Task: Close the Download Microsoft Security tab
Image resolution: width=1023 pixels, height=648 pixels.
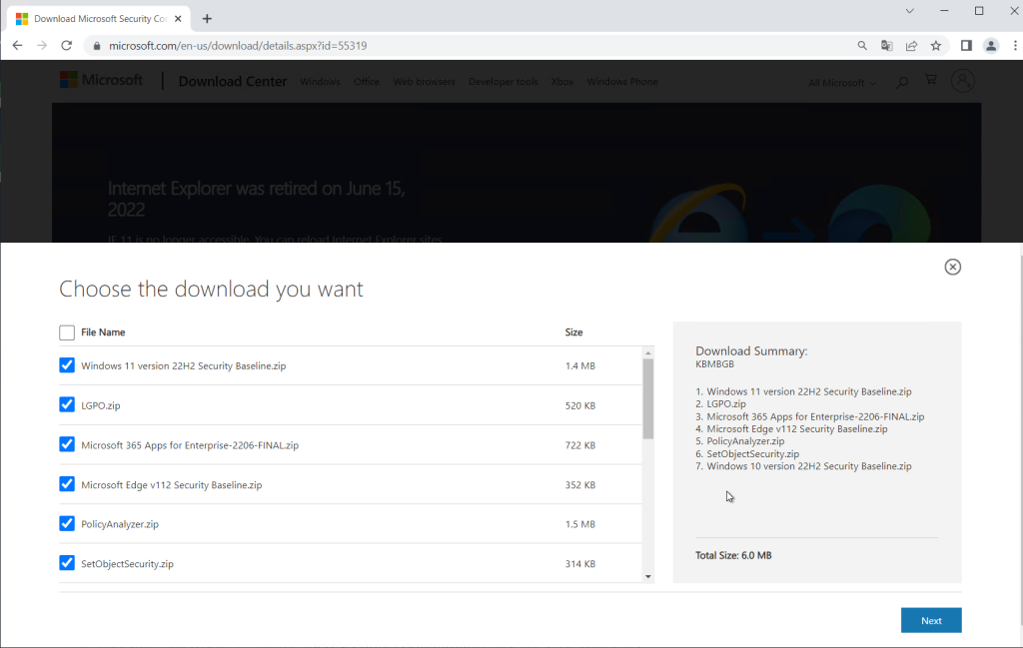Action: [x=178, y=19]
